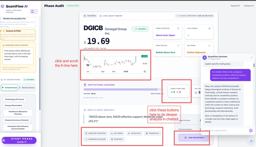
Task: Click the Start Phase Audit button
Action: pyautogui.click(x=19, y=140)
